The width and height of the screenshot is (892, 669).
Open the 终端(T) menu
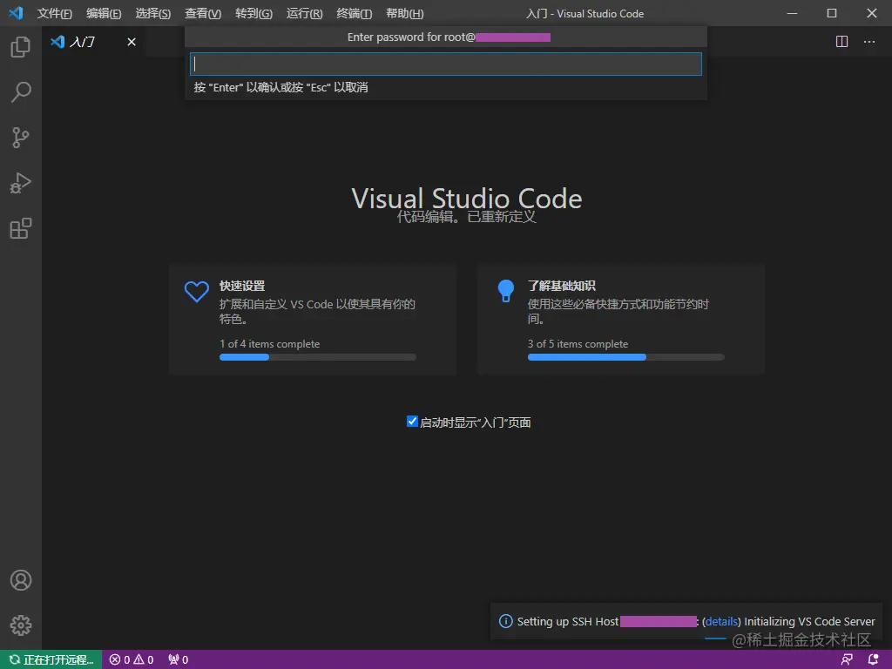(x=355, y=13)
